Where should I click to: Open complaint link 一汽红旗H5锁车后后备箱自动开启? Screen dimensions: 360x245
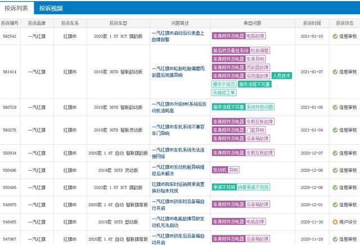pos(178,239)
